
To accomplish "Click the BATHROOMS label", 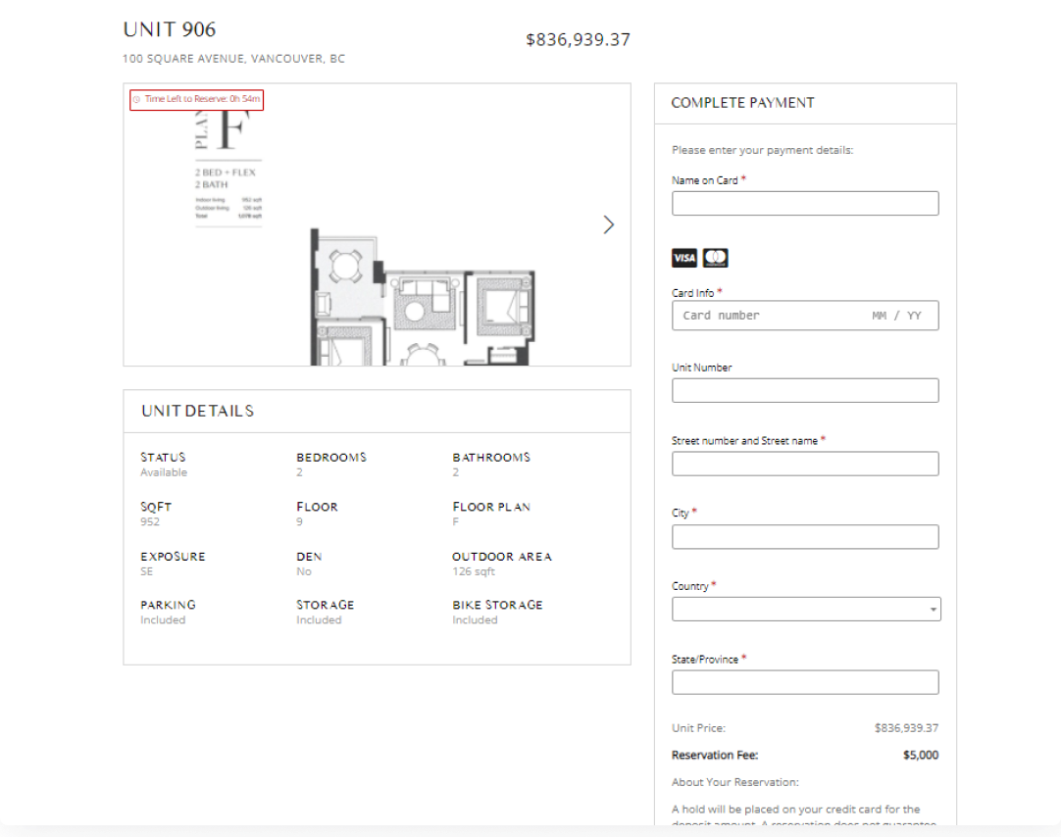I will 491,458.
